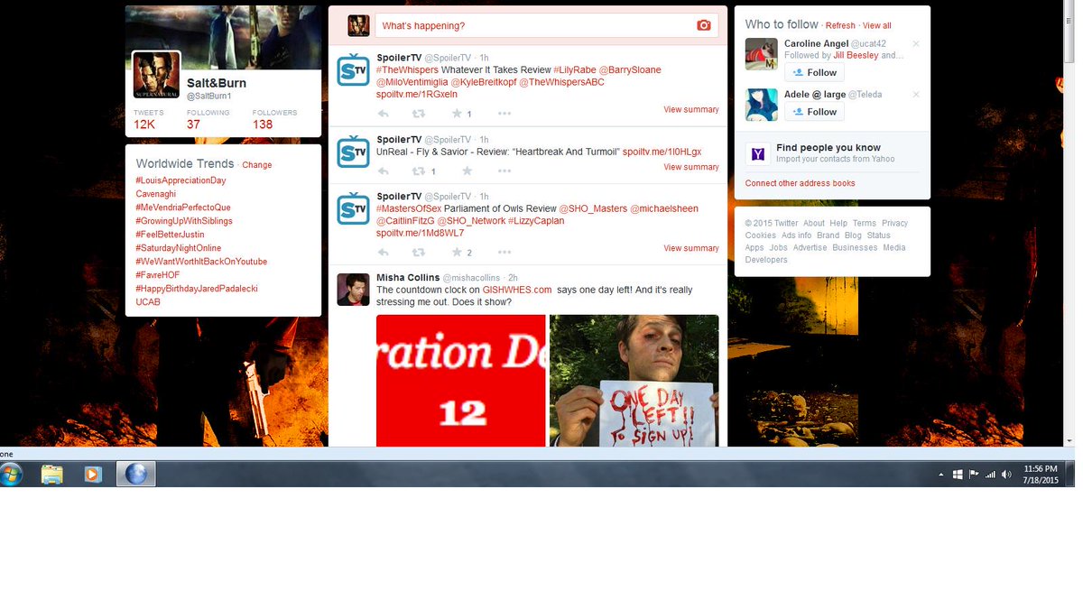Open Salt&Burn profile name

pos(216,83)
